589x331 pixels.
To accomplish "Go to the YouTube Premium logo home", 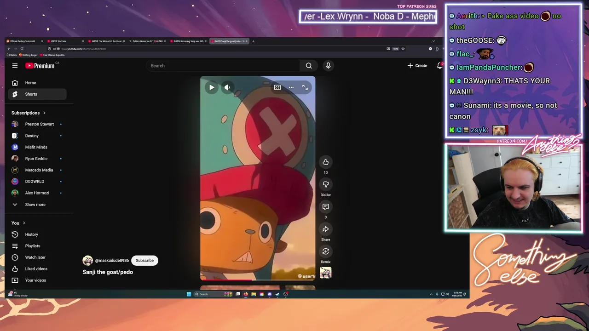I will pos(40,66).
